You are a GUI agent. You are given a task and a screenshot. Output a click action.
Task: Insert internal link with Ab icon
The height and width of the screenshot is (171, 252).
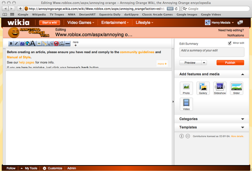tap(22, 43)
